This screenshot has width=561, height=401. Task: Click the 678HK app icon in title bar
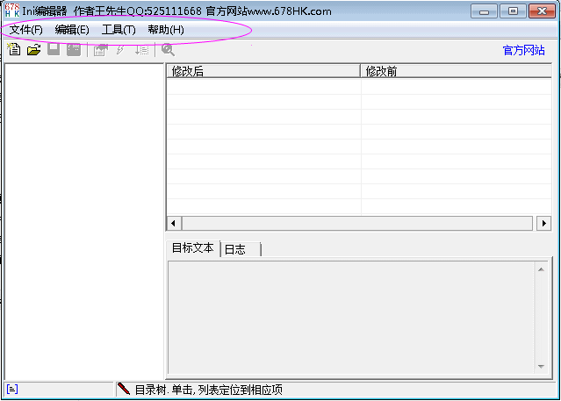[x=11, y=11]
